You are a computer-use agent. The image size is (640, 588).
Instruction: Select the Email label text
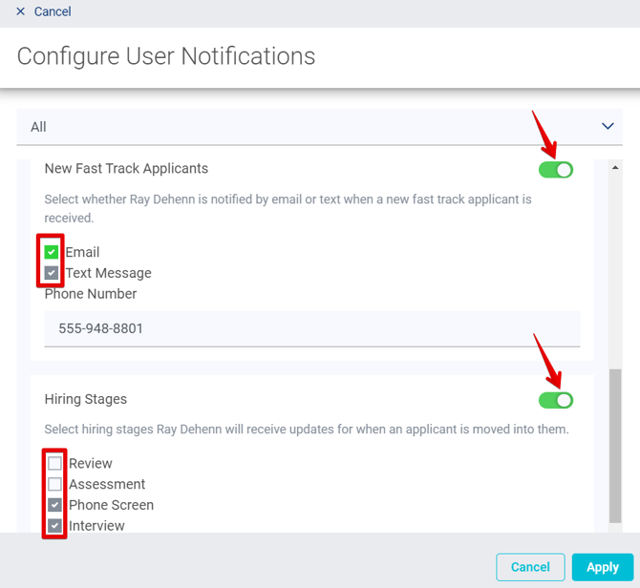click(x=82, y=253)
